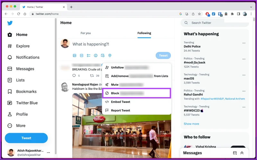
Task: Bookmark this page with star icon
Action: tap(199, 14)
